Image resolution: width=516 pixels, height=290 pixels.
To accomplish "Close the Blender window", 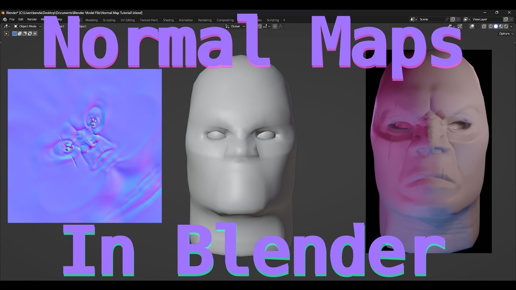I will pyautogui.click(x=509, y=12).
